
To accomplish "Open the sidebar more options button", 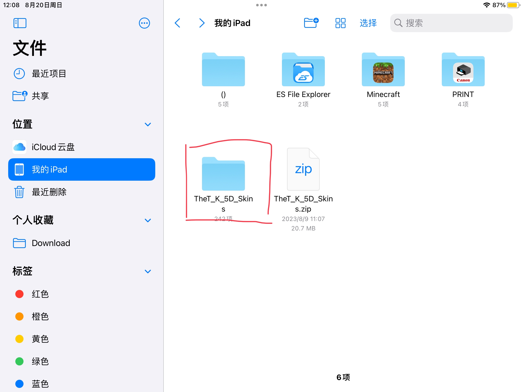I will (144, 23).
